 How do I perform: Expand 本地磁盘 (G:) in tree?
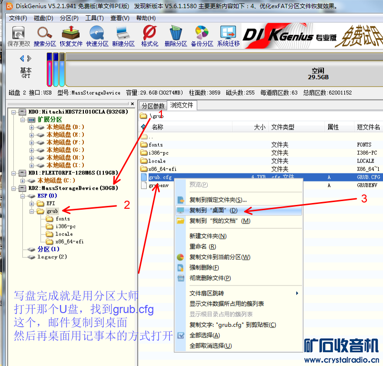[x=32, y=150]
